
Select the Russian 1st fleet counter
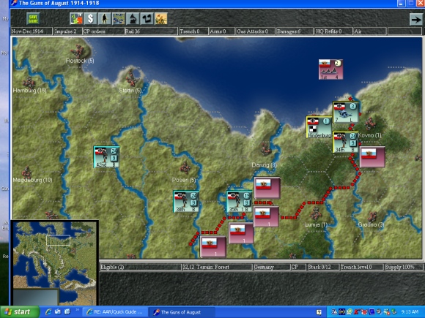click(x=330, y=69)
